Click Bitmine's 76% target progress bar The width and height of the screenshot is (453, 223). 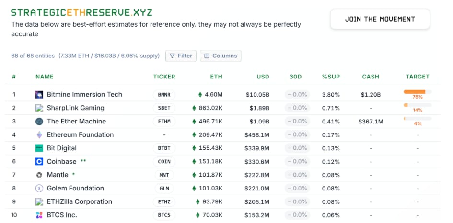pyautogui.click(x=417, y=92)
